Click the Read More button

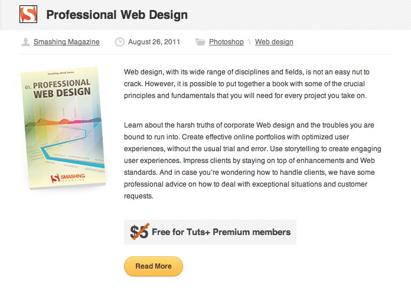click(x=154, y=266)
